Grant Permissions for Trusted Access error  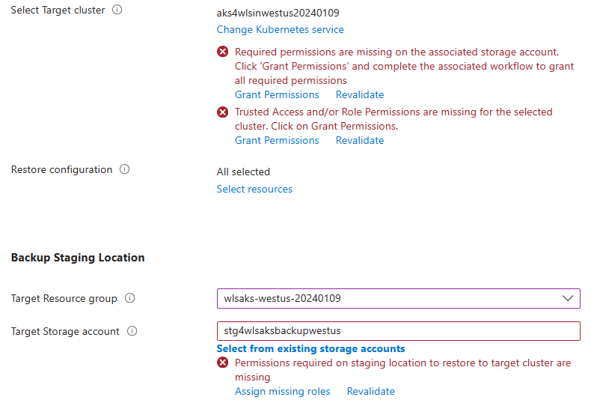[277, 140]
